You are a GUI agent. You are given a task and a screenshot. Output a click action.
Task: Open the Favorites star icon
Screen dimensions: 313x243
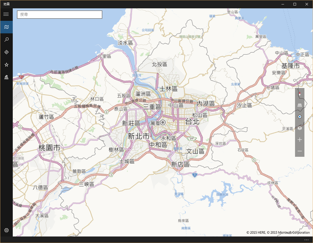coord(6,65)
